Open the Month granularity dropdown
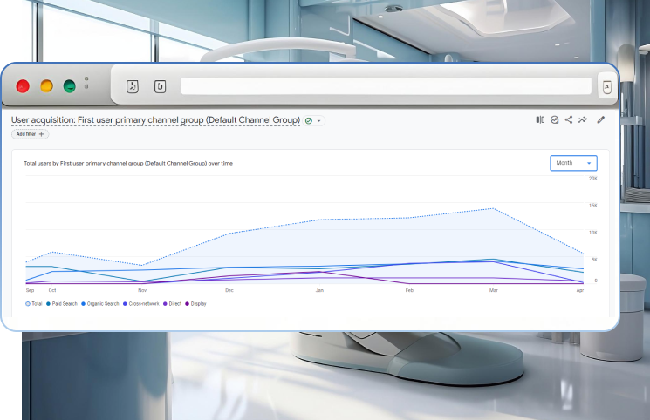This screenshot has width=650, height=420. click(x=573, y=163)
